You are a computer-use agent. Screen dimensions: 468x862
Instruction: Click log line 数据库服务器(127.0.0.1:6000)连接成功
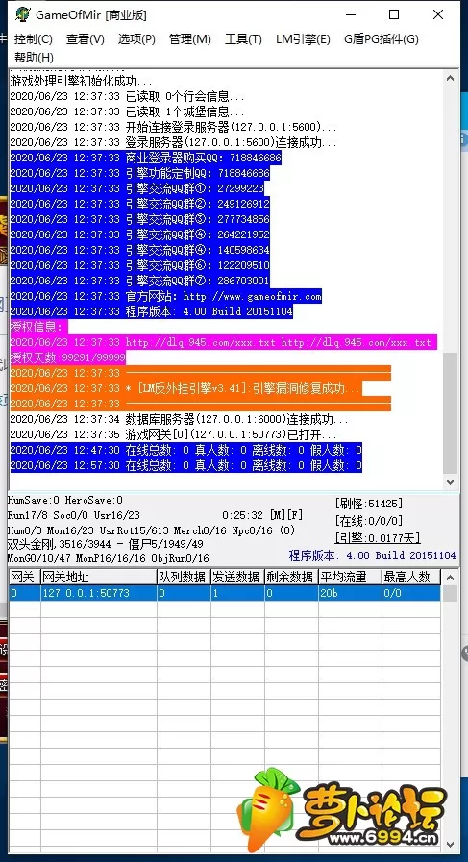180,419
